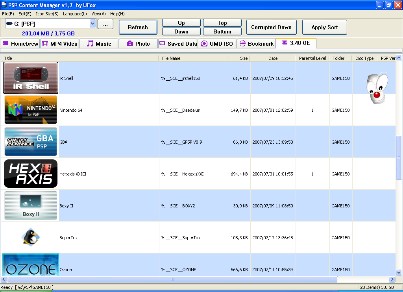
Task: Click the Corrupted Down button
Action: click(x=271, y=27)
